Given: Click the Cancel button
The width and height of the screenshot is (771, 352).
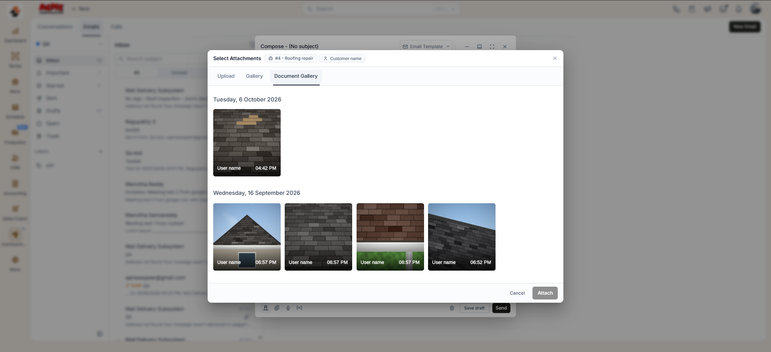Looking at the screenshot, I should pos(517,293).
